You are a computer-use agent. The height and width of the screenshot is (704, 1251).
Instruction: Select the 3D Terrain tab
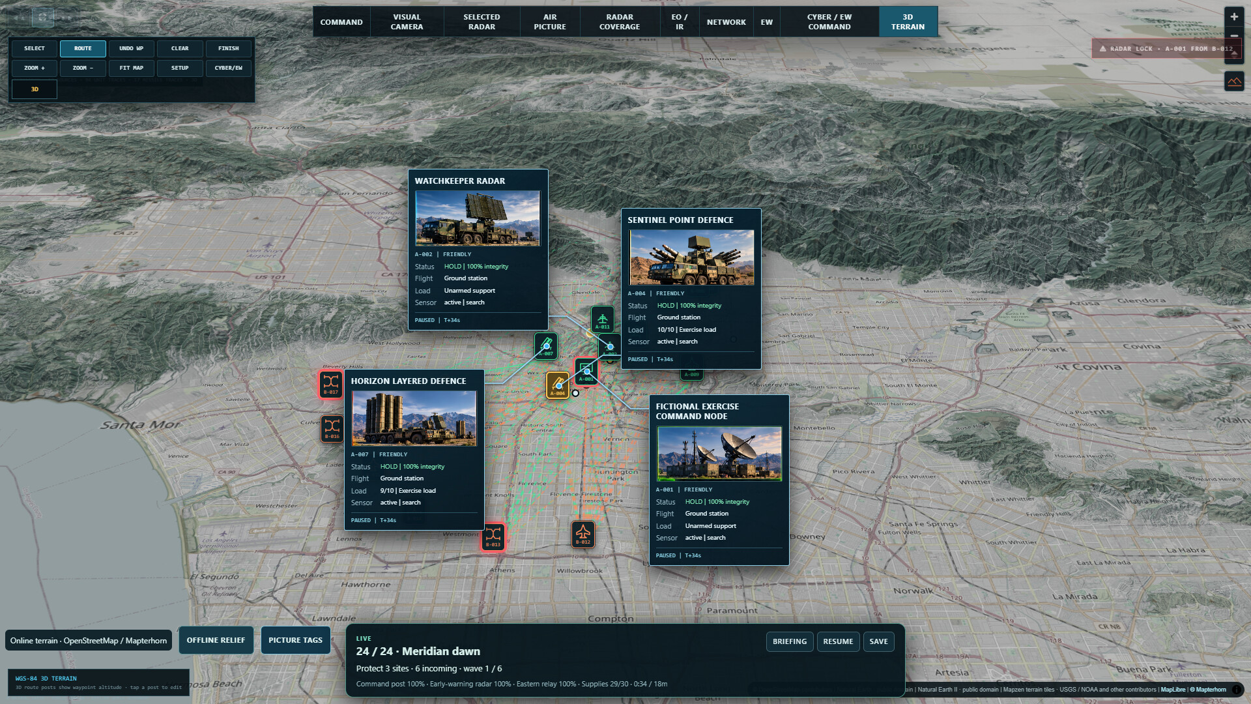[908, 22]
